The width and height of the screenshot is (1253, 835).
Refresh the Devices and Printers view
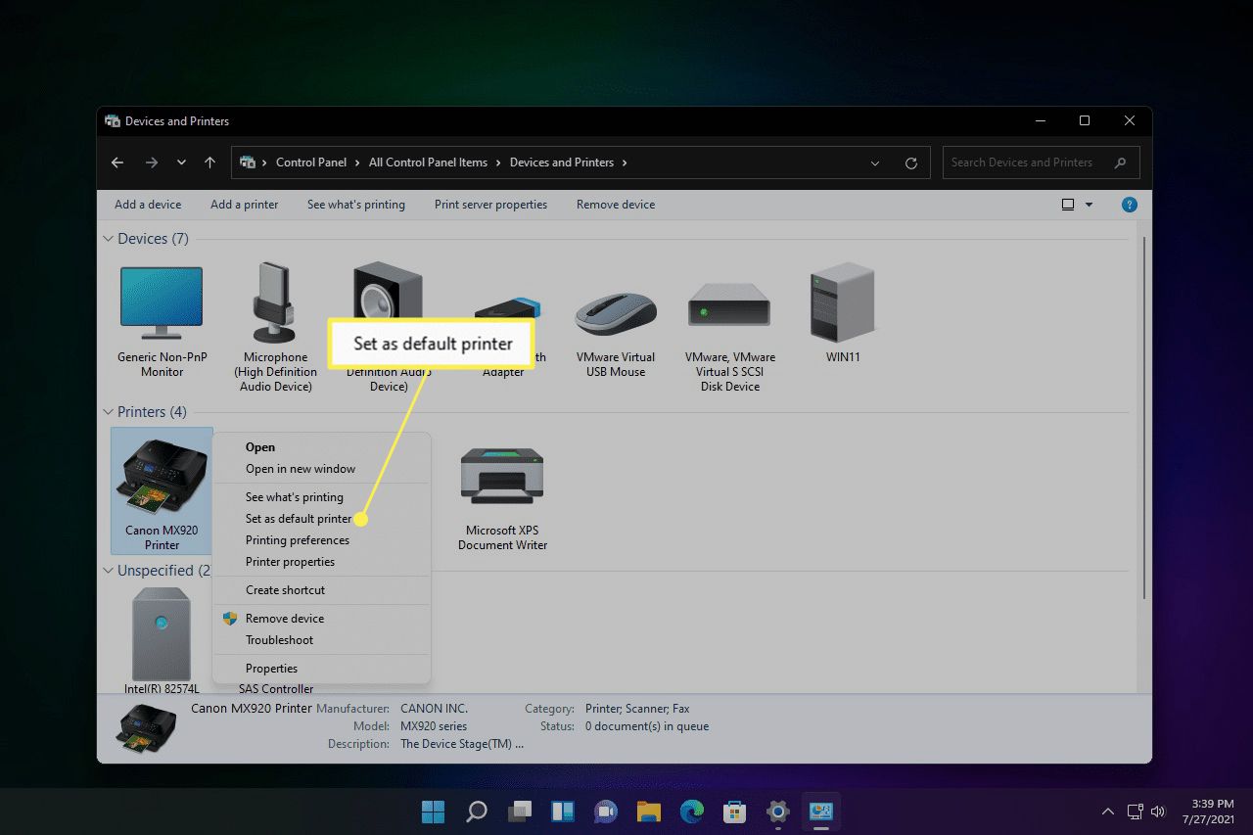(x=911, y=162)
